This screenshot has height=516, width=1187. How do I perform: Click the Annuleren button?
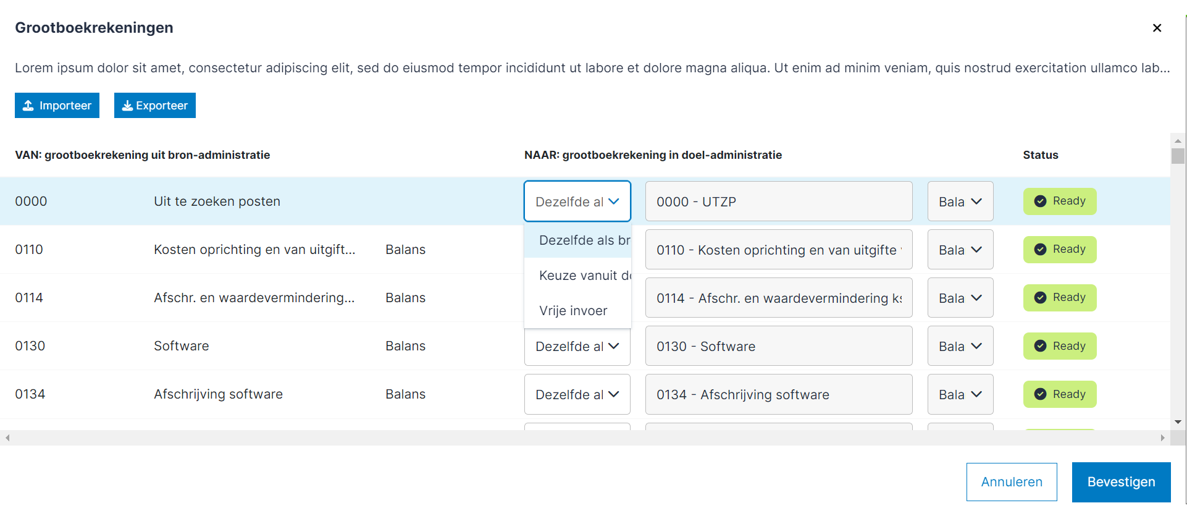1011,482
